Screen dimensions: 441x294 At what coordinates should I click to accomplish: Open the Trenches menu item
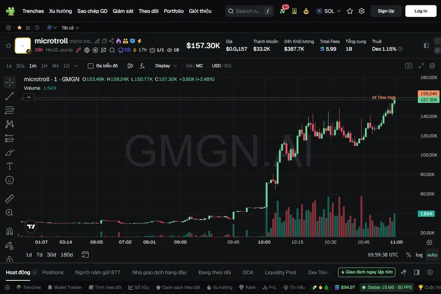tap(33, 11)
